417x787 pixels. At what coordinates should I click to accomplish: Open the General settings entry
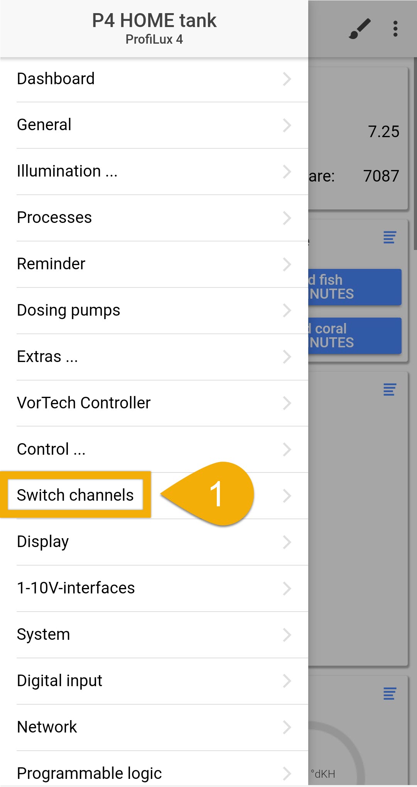tap(154, 125)
